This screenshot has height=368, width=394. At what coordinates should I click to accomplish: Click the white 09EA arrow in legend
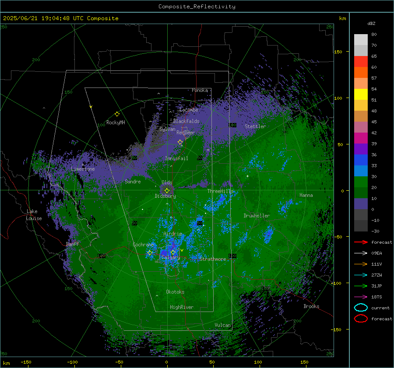coord(361,253)
